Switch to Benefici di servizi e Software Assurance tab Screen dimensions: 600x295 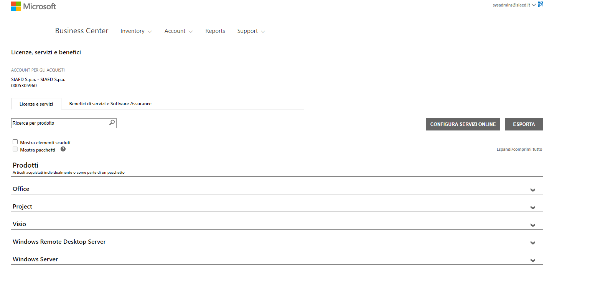(110, 104)
